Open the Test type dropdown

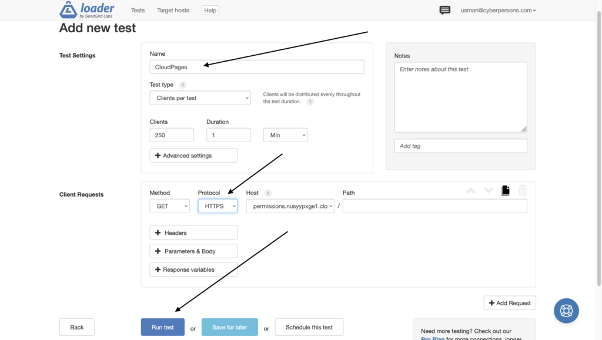coord(200,97)
